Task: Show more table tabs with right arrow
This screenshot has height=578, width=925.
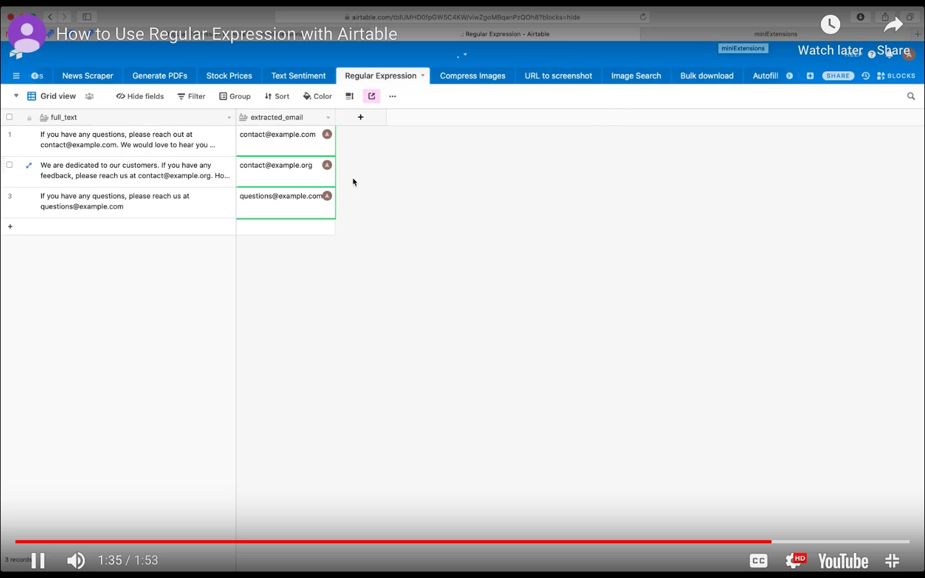Action: click(789, 76)
